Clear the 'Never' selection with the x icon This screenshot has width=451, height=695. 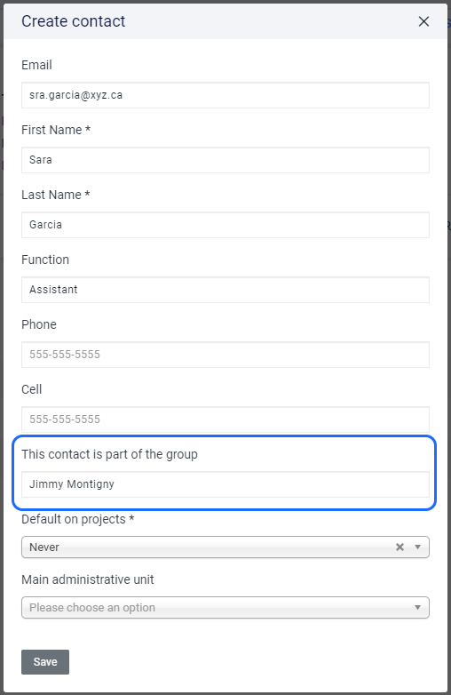click(x=400, y=547)
